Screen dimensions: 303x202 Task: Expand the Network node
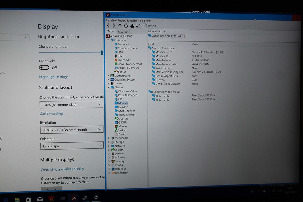109,146
